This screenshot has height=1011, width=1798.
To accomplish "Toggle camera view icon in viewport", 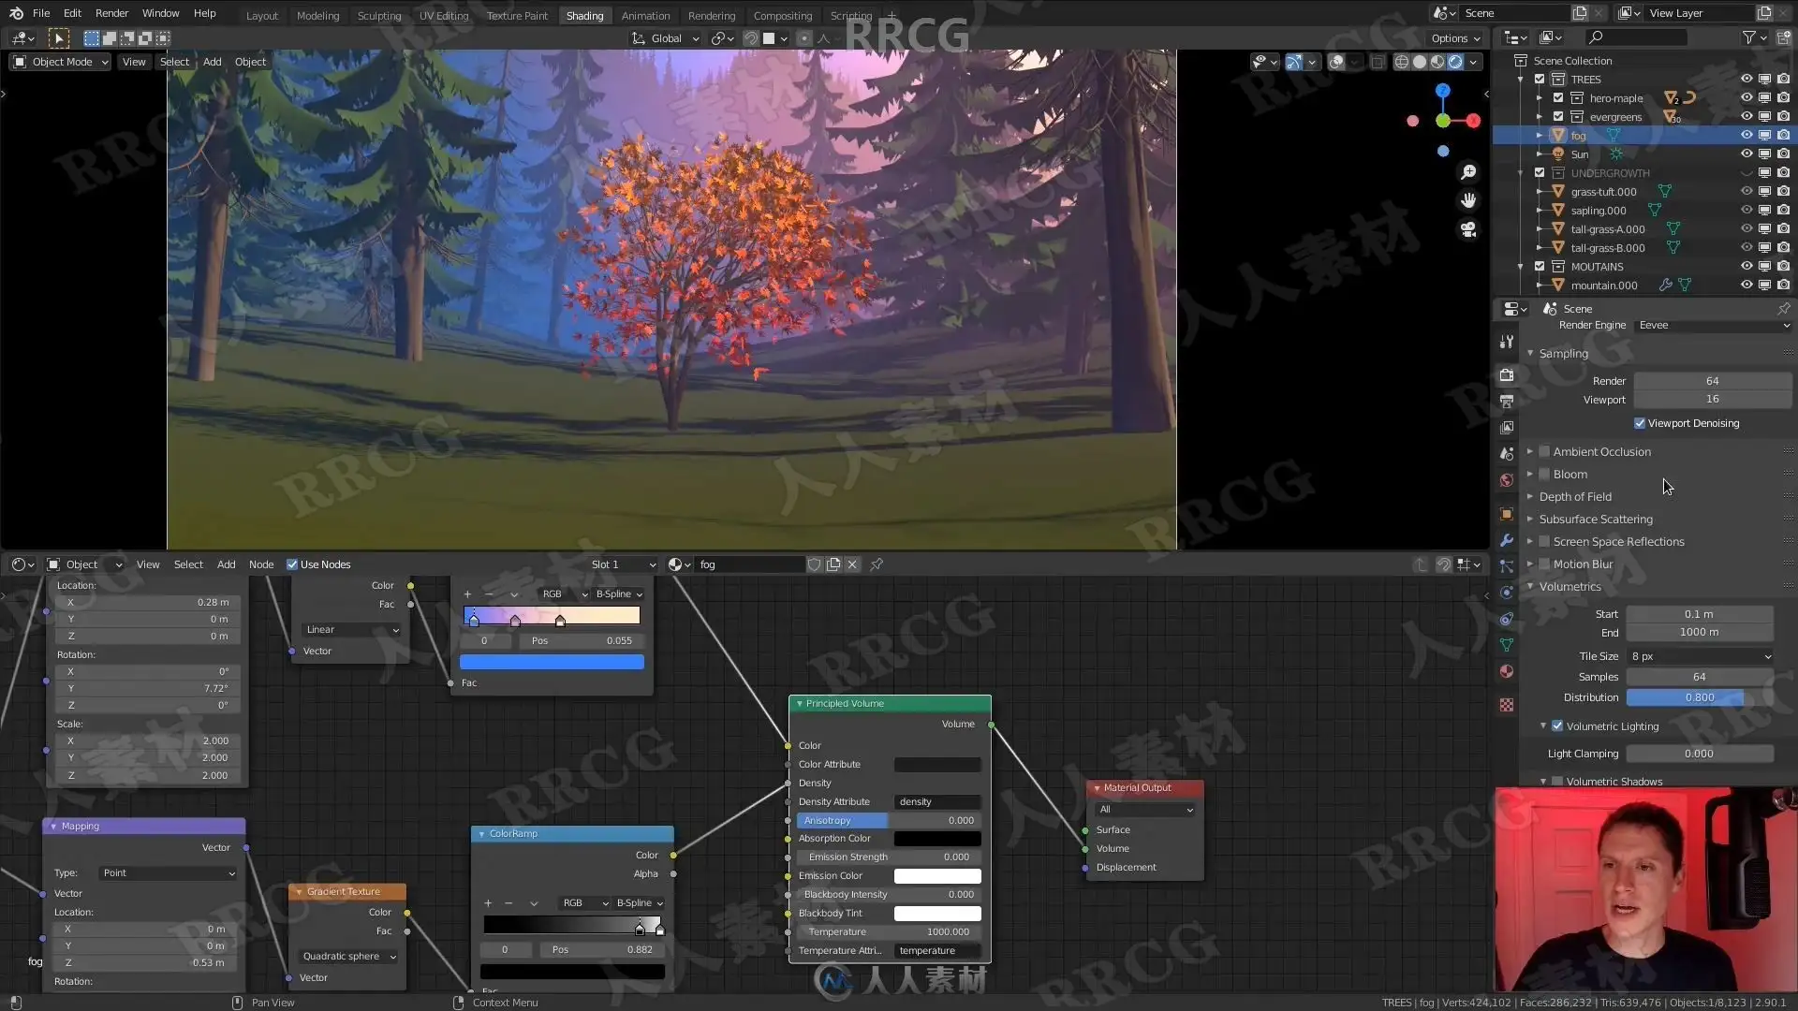I will (1468, 229).
